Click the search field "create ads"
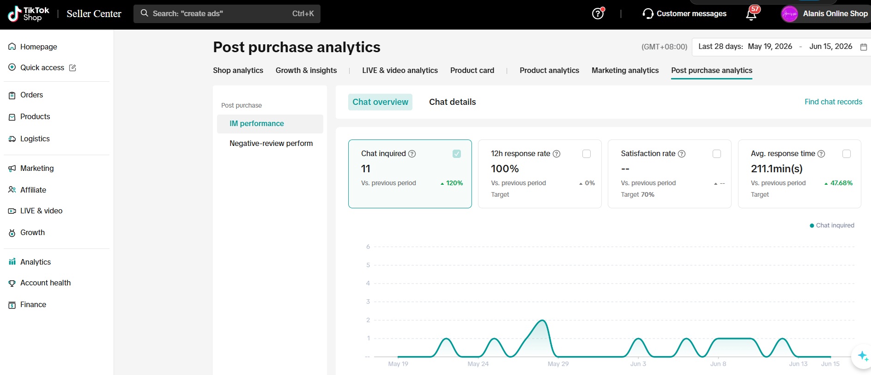This screenshot has width=871, height=375. pos(227,14)
